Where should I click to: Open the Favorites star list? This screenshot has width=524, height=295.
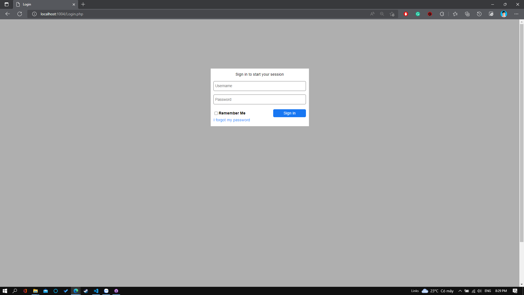(x=455, y=14)
